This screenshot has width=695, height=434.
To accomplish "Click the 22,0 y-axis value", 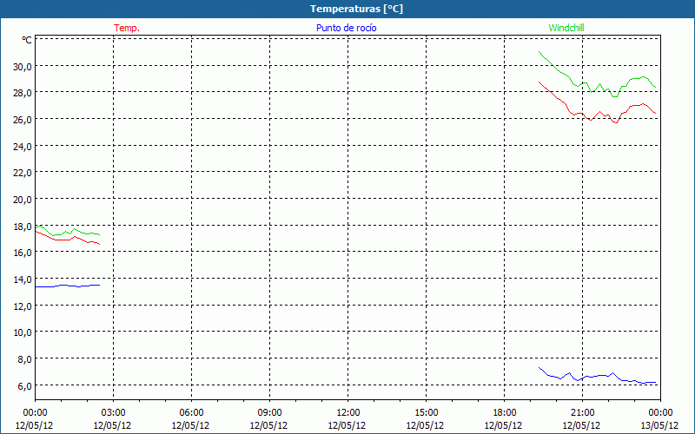I will point(23,173).
